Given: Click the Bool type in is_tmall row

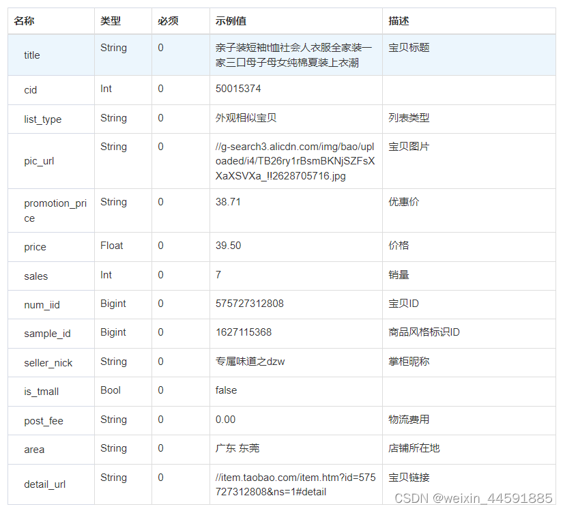Looking at the screenshot, I should pos(111,390).
